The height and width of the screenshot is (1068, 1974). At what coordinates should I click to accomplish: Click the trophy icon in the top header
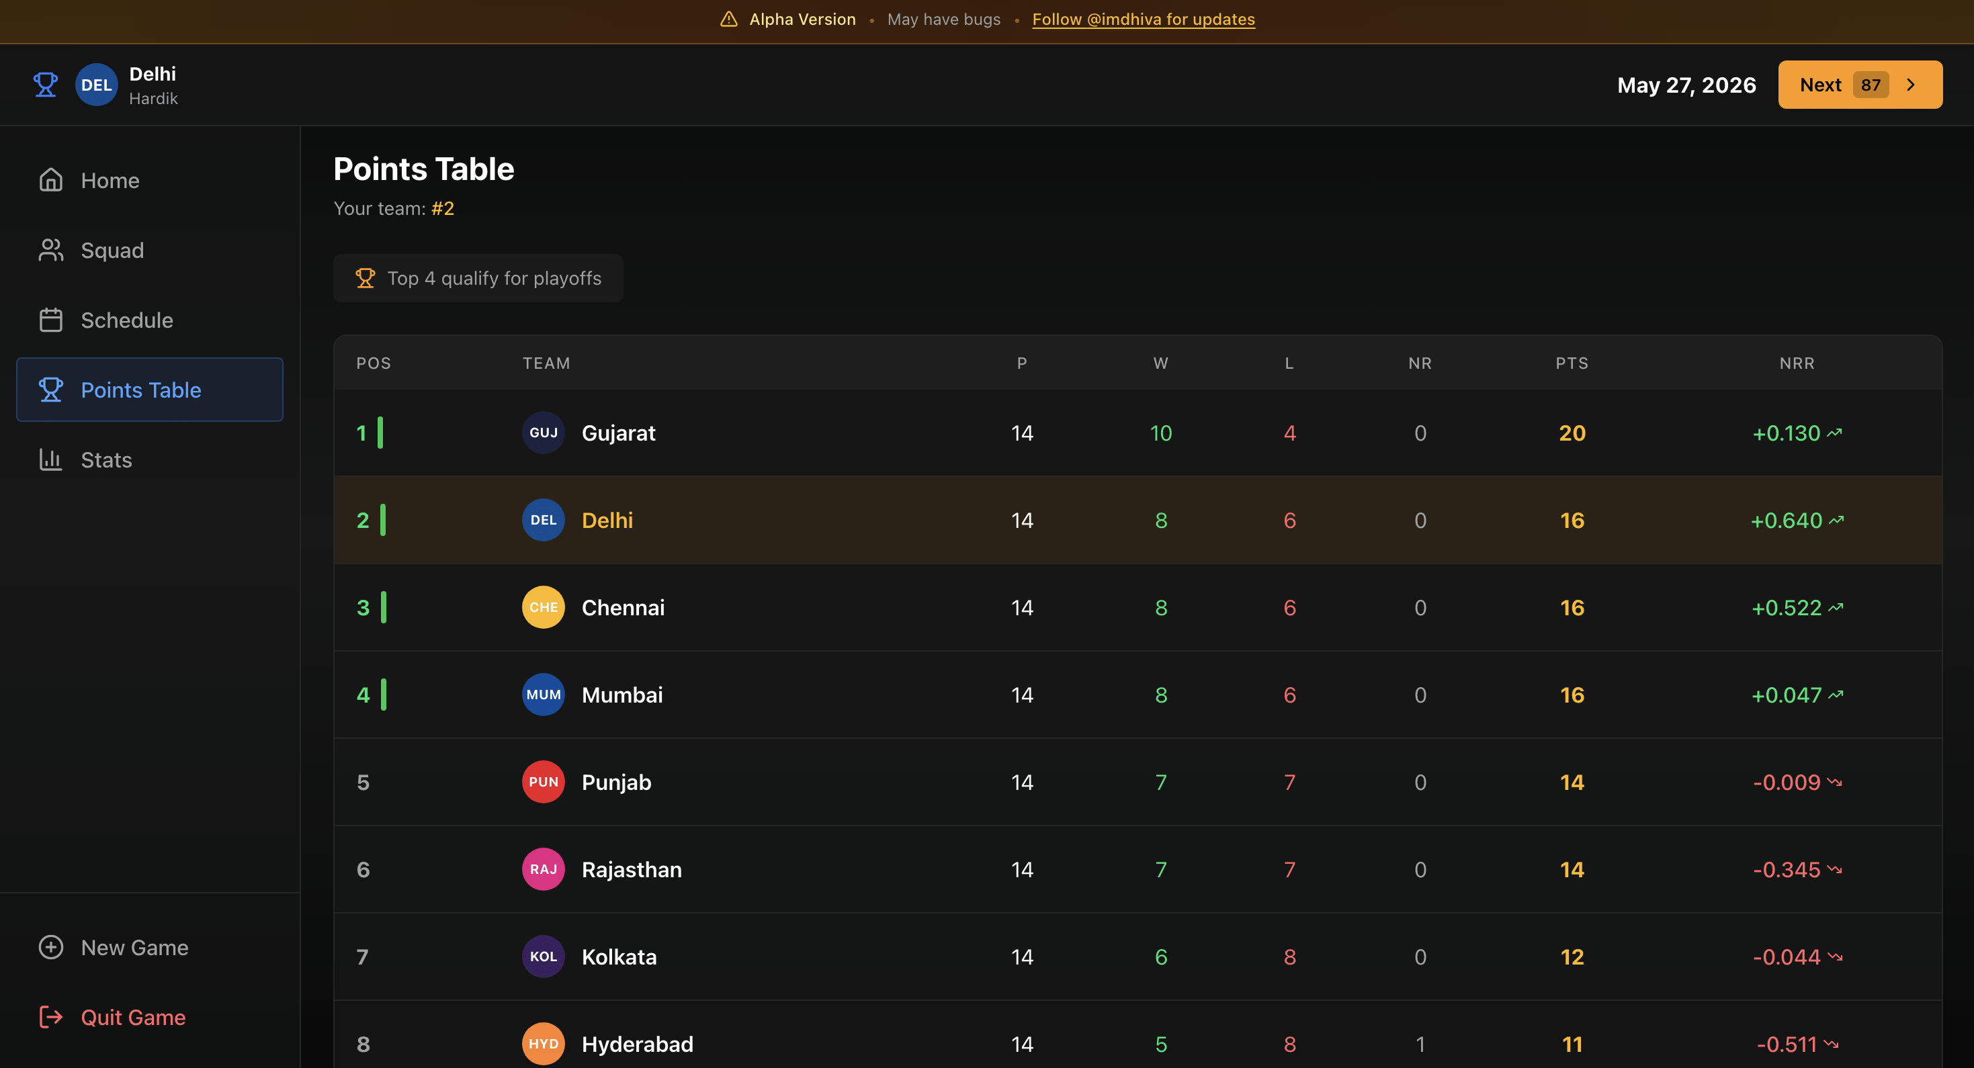[45, 84]
